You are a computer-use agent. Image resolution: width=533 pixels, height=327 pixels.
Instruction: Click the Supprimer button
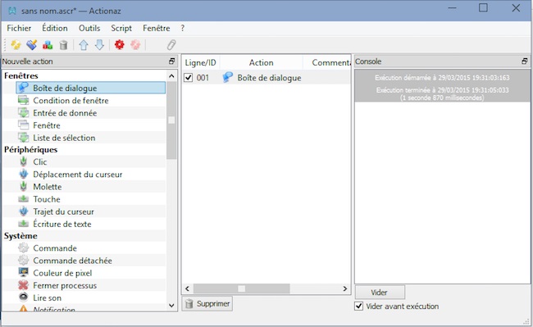click(207, 303)
